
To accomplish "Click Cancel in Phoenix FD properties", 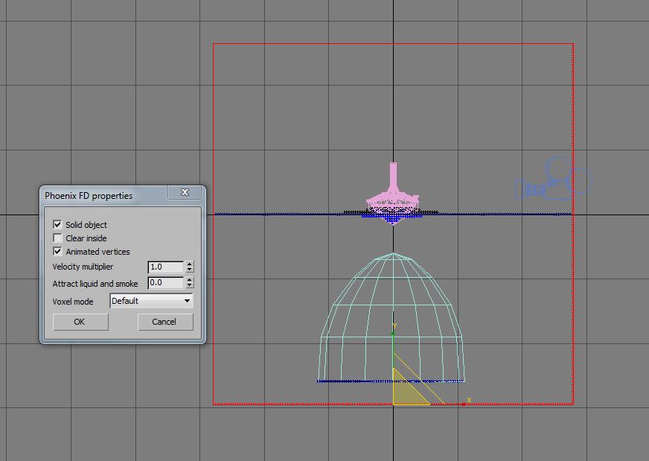I will (x=165, y=322).
